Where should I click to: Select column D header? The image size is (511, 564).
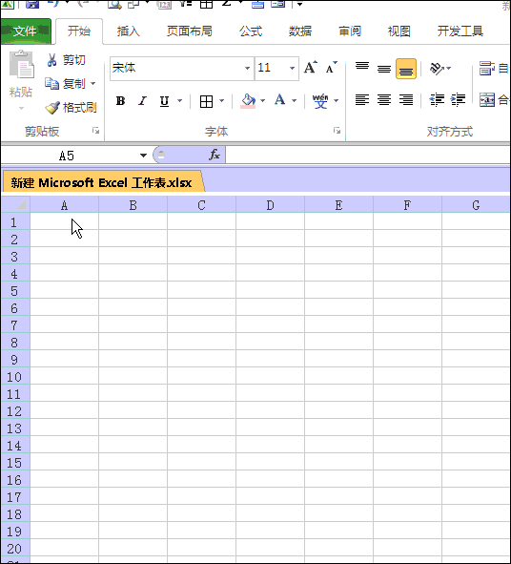point(270,205)
